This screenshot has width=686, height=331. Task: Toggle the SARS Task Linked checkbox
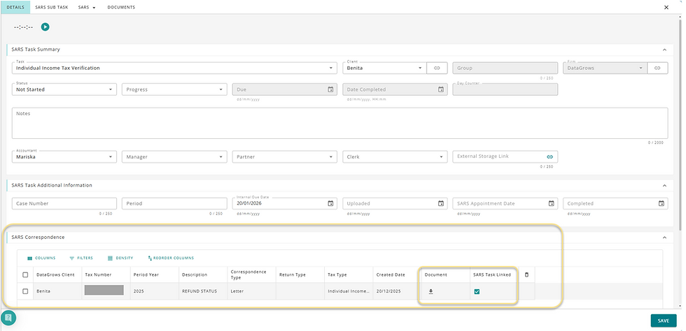(477, 291)
